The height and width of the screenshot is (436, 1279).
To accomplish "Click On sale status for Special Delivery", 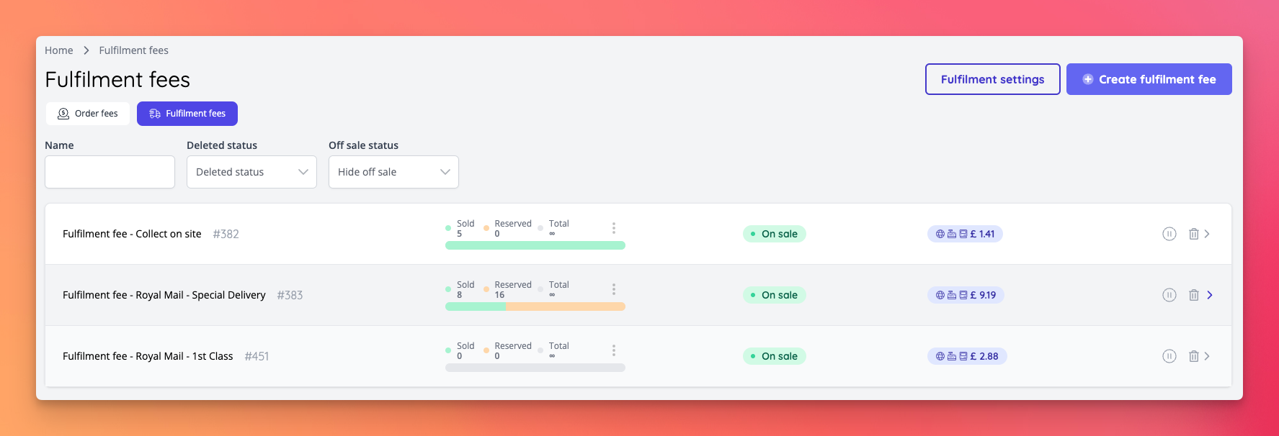I will pyautogui.click(x=775, y=295).
